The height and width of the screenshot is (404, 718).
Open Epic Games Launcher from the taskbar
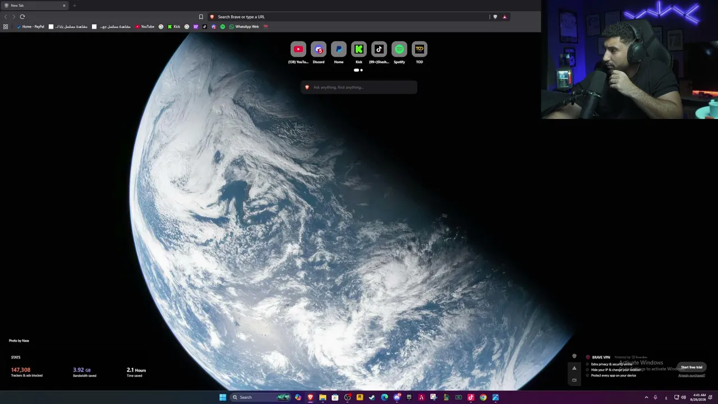point(409,397)
